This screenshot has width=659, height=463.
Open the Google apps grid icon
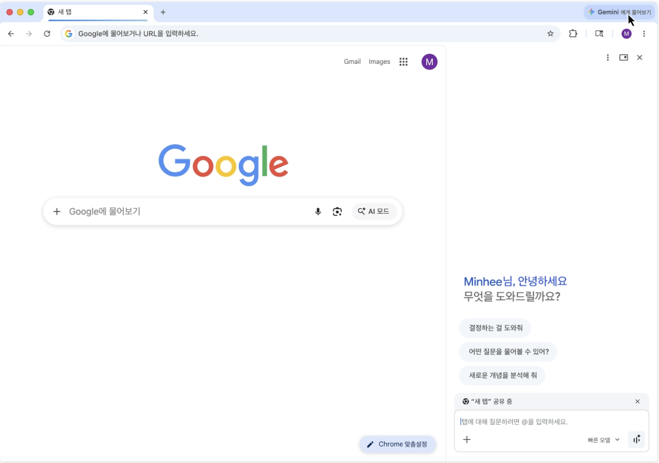coord(403,61)
